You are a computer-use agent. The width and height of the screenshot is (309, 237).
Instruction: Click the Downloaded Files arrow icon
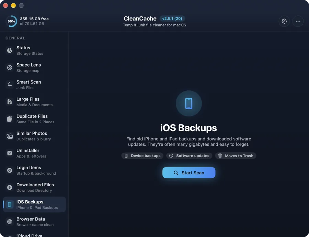tap(10, 187)
